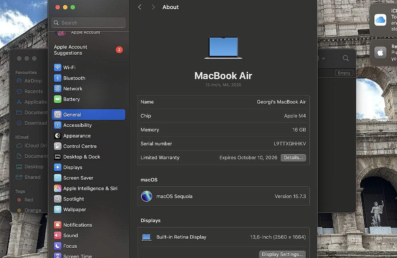Click Expires October 10, 2026 text

point(248,158)
